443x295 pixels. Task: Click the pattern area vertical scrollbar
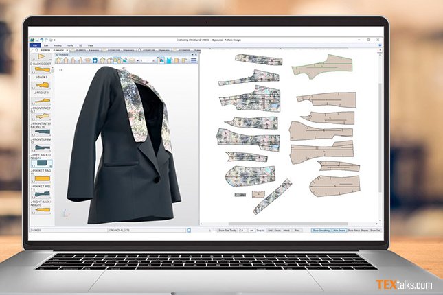(381, 137)
